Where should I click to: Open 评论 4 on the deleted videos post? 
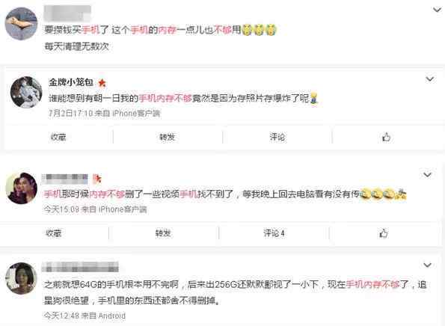click(274, 233)
